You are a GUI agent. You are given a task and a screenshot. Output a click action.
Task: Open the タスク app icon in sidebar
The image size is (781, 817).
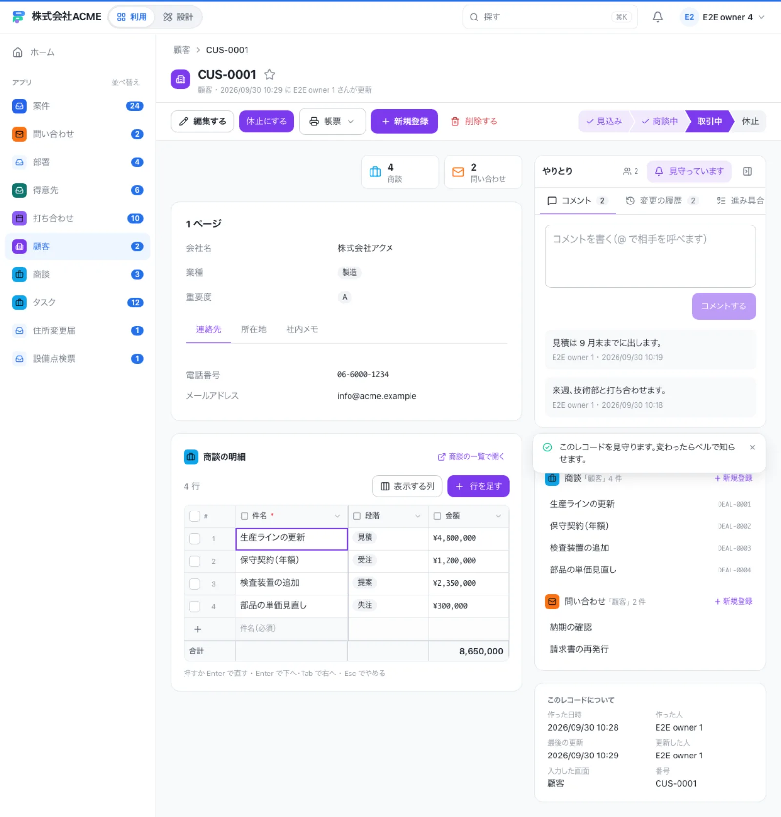click(20, 303)
